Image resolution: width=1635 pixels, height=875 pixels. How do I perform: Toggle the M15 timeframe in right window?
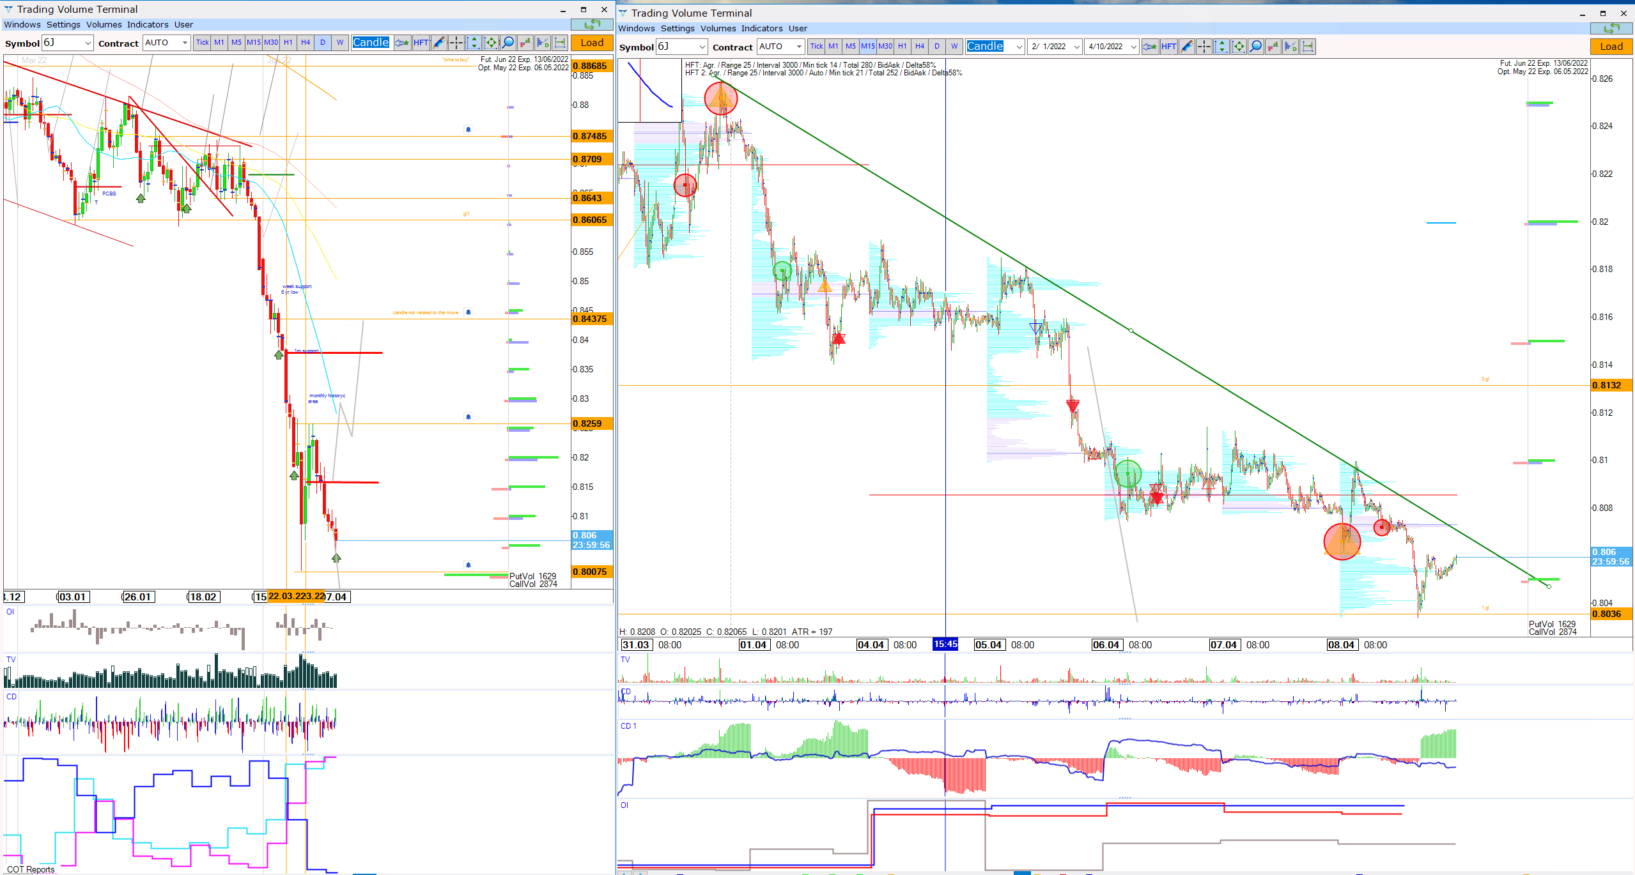867,47
